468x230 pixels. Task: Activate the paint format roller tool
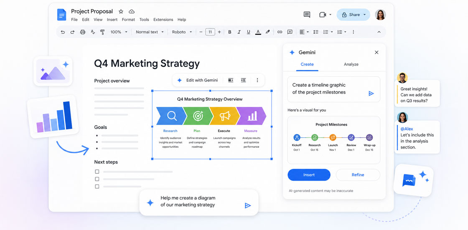[x=102, y=32]
